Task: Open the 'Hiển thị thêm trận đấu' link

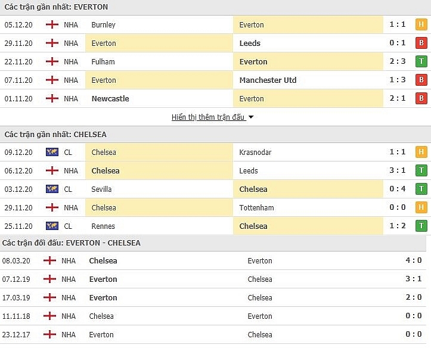Action: click(208, 117)
